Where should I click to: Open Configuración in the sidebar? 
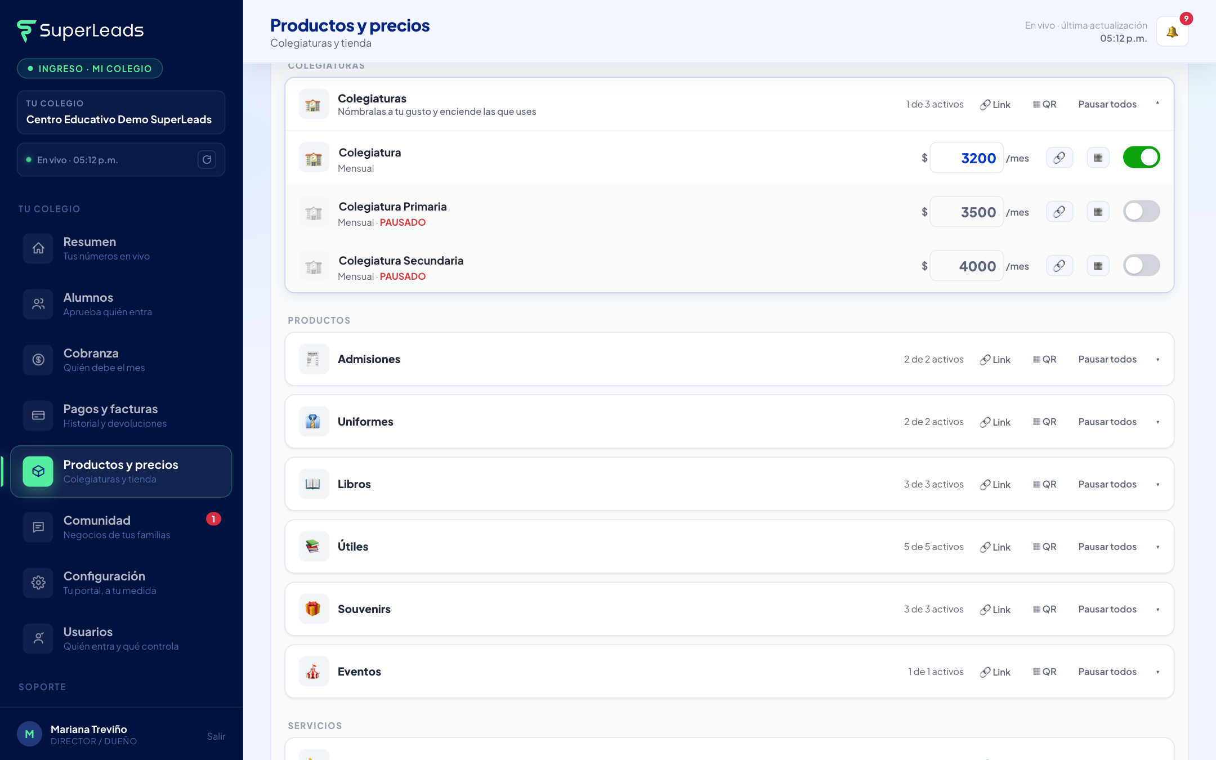(x=121, y=583)
